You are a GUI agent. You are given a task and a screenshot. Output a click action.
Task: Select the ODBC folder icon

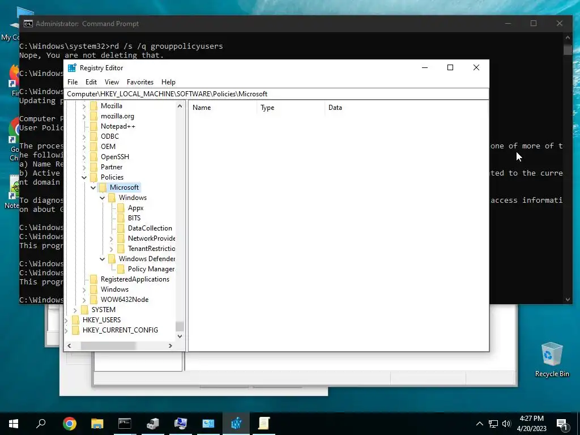94,137
